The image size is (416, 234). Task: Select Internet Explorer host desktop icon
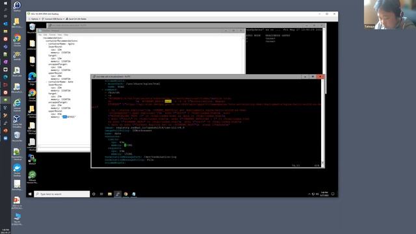[x=17, y=105]
